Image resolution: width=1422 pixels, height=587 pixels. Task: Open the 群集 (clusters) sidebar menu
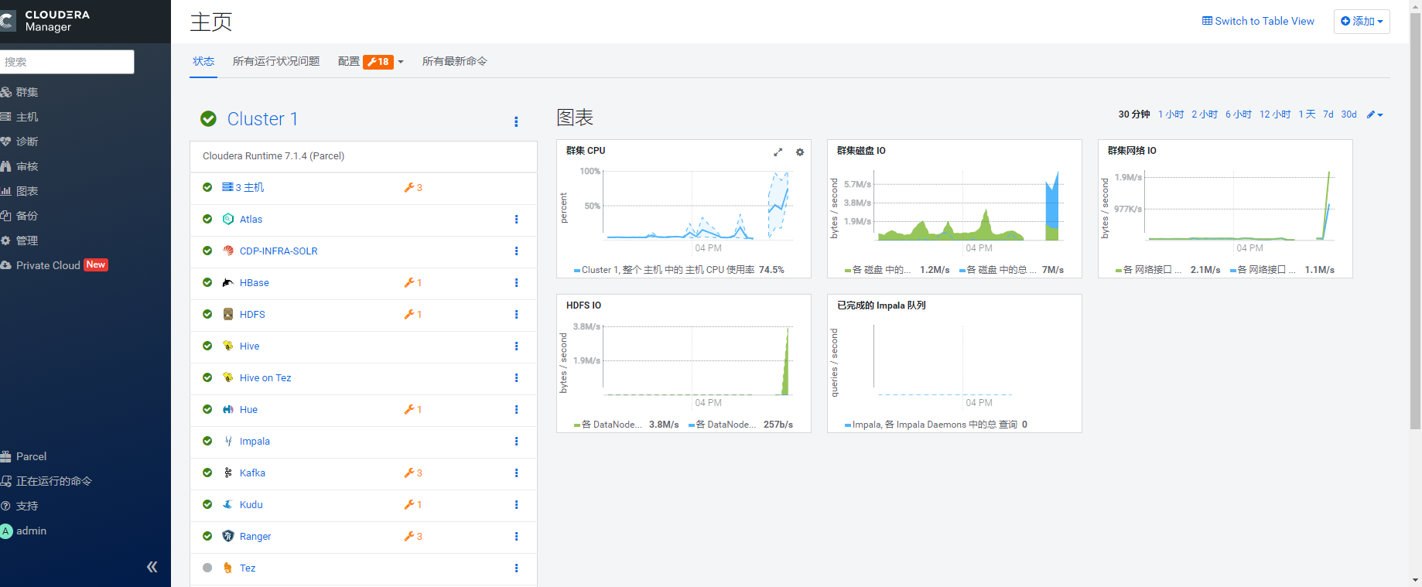point(20,92)
